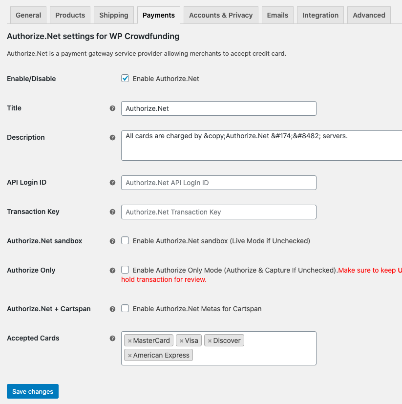Click the Authorize.Net settings for WP Crowdfunding heading
402x404 pixels.
pyautogui.click(x=93, y=36)
